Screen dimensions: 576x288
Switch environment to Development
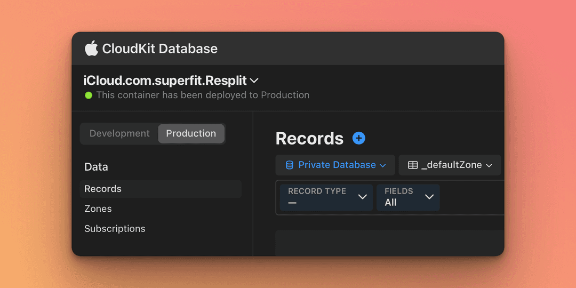(119, 133)
